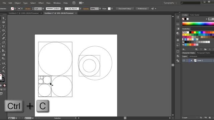Open the Window menu

tap(57, 3)
